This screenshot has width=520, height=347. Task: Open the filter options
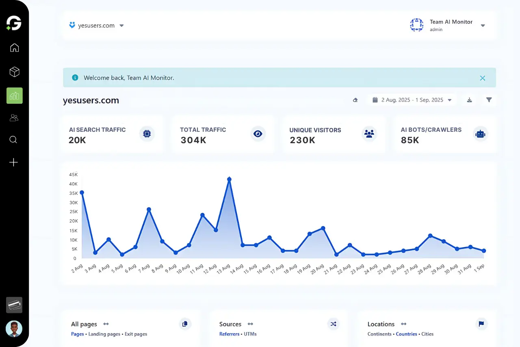(489, 100)
